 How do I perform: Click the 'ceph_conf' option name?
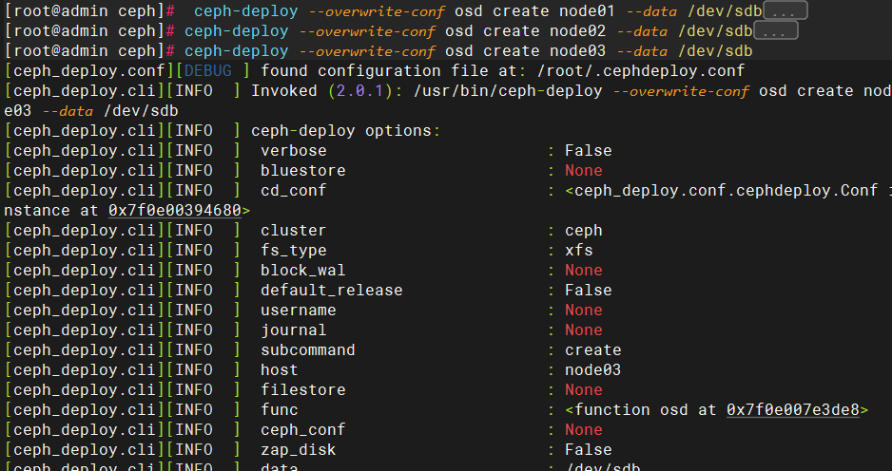303,429
